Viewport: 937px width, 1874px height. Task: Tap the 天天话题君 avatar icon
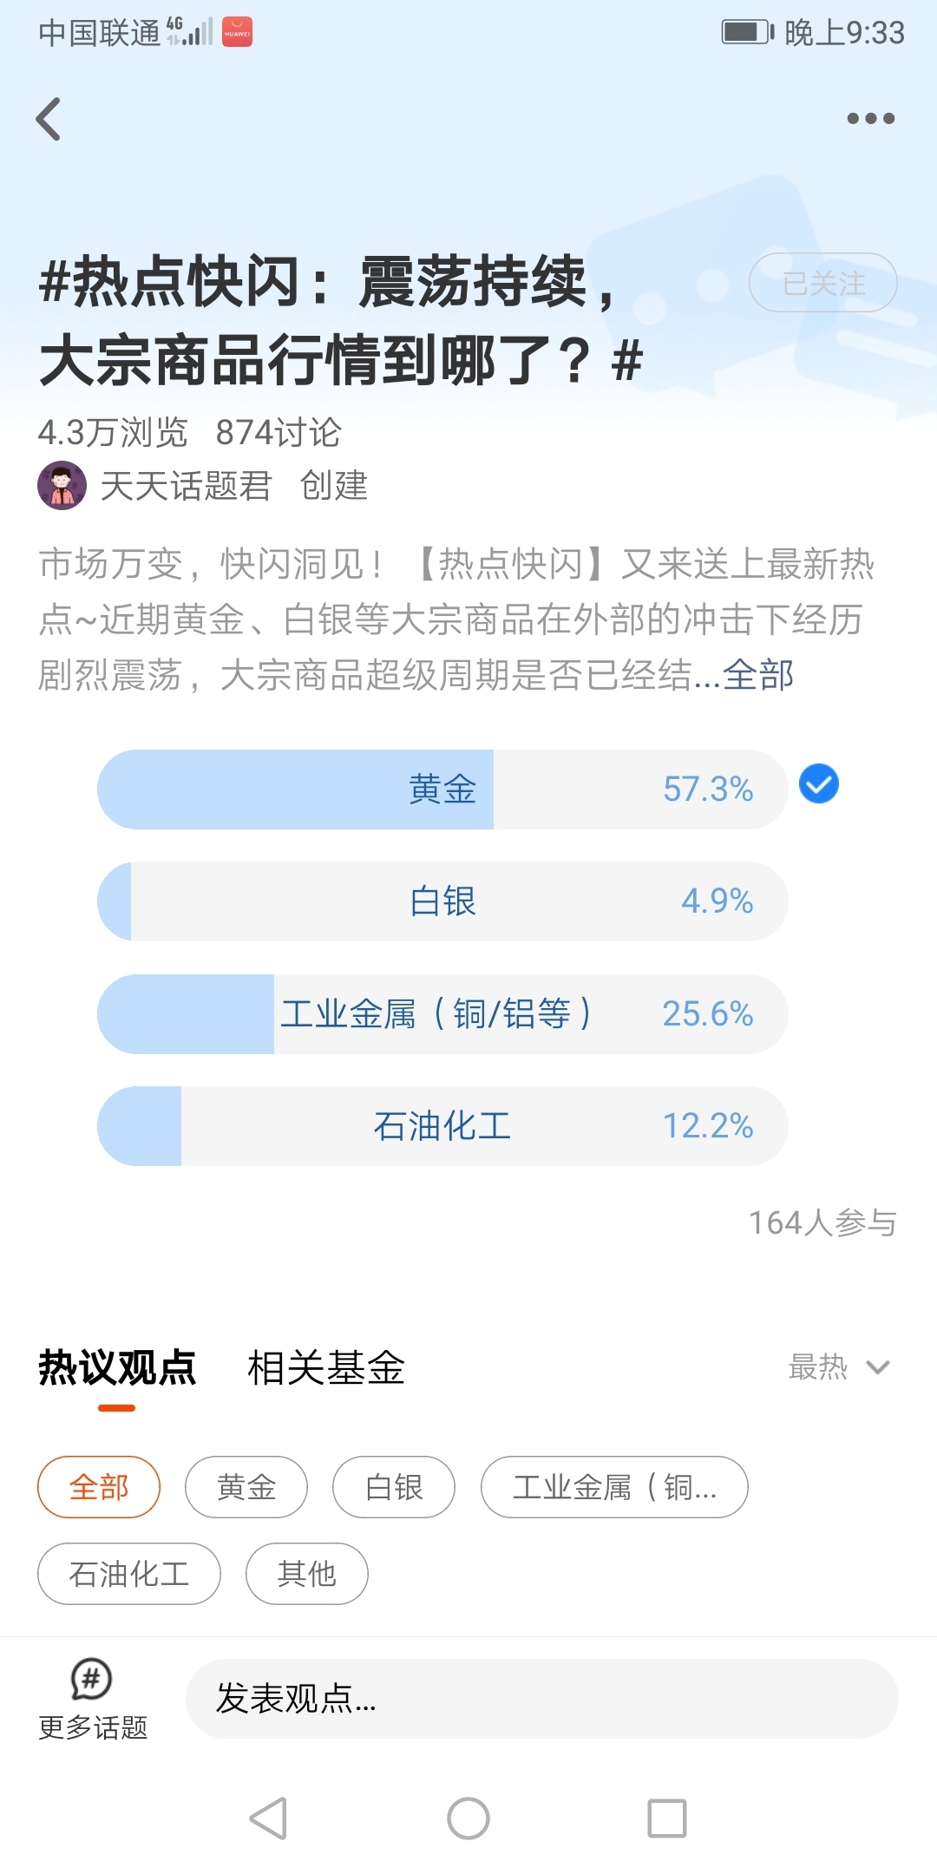pyautogui.click(x=62, y=485)
